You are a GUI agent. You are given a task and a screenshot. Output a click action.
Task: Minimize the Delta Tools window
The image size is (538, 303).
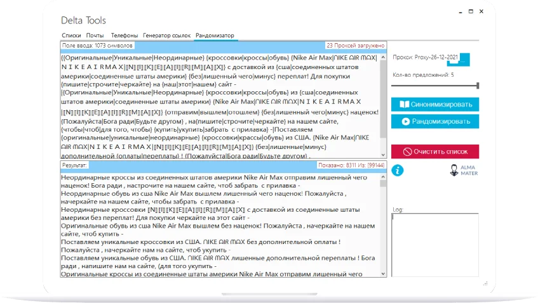point(460,11)
